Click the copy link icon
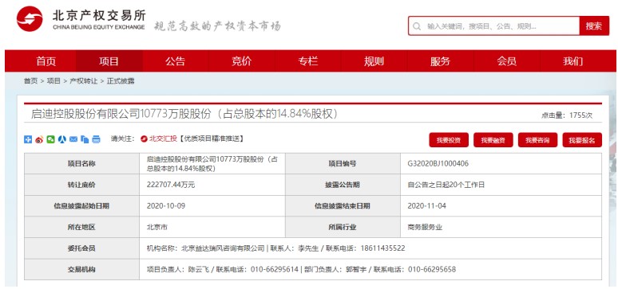This screenshot has width=618, height=289. (85, 139)
